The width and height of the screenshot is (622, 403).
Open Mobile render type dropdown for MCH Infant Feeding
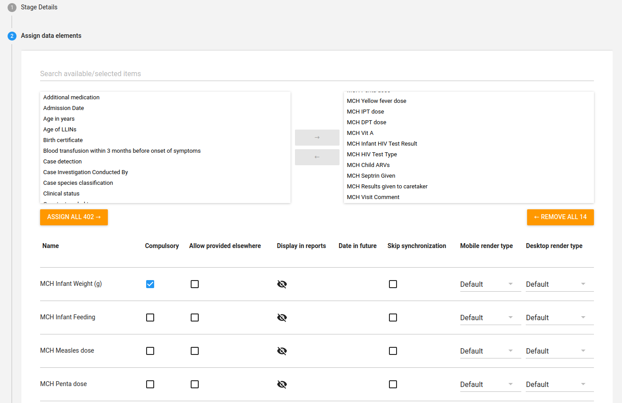point(491,318)
